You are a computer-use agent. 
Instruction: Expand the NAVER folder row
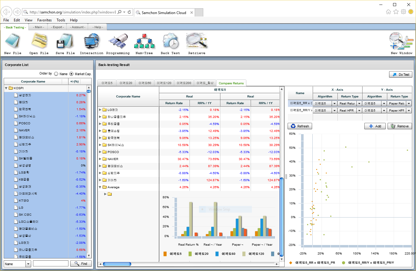pyautogui.click(x=100, y=159)
